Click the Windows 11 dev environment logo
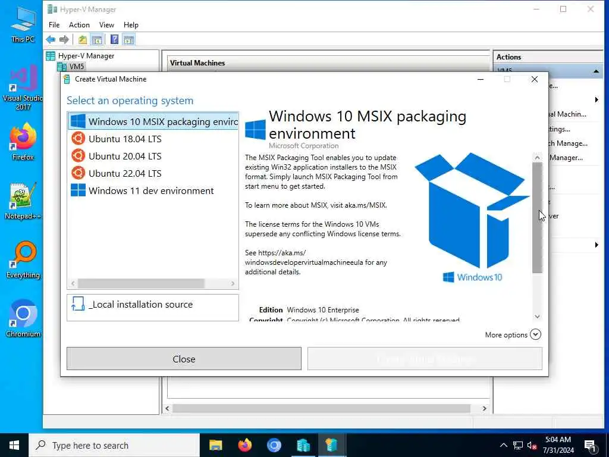This screenshot has height=457, width=609. (78, 190)
